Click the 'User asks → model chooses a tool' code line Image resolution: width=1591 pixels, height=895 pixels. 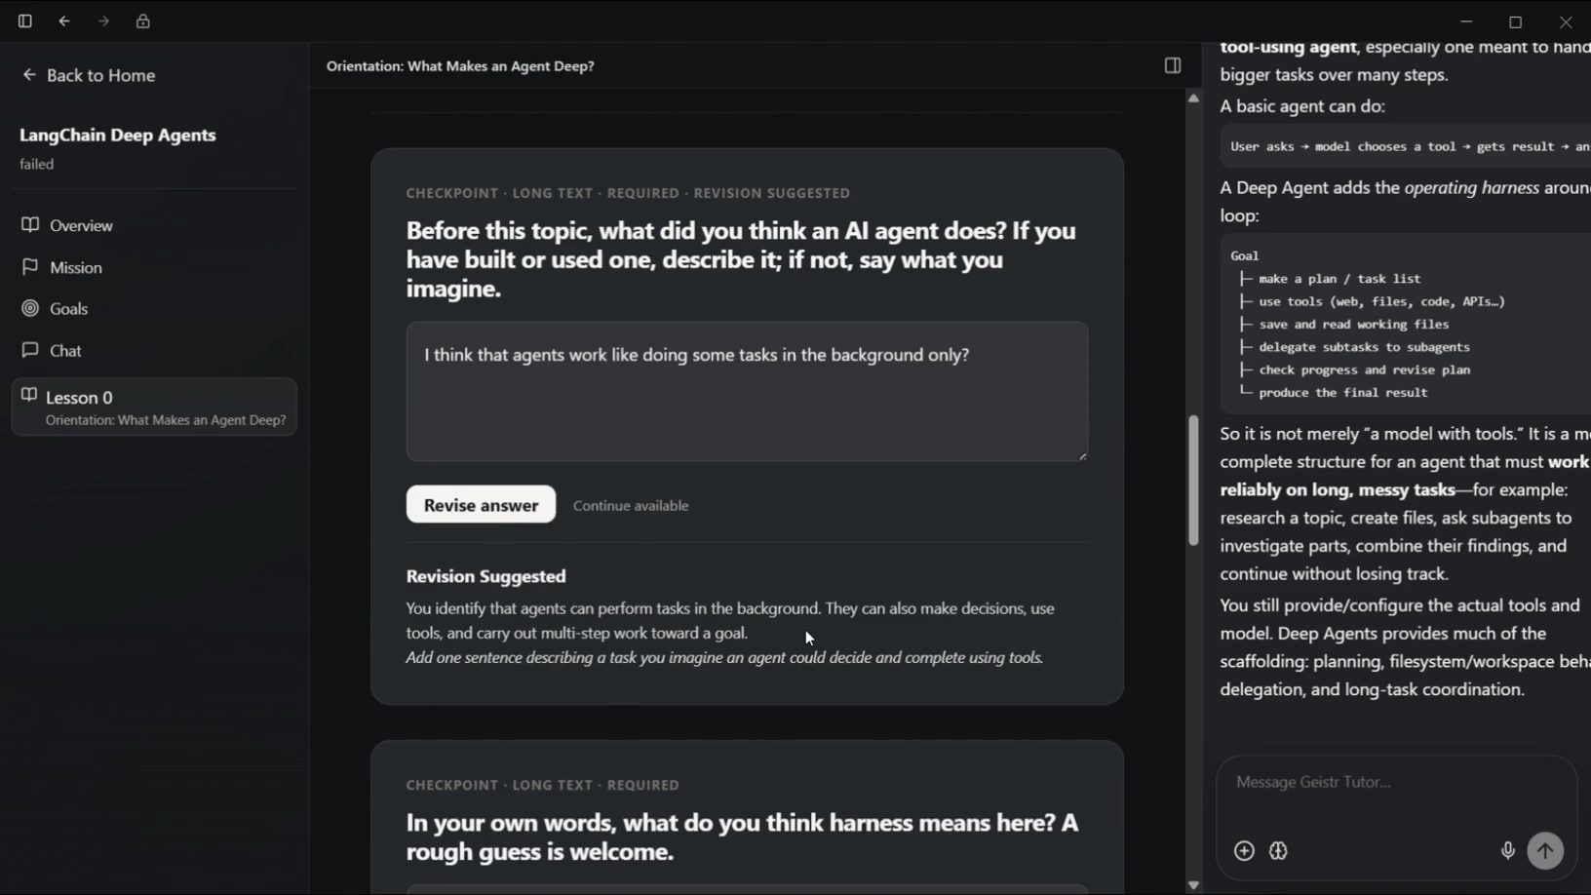tap(1410, 146)
